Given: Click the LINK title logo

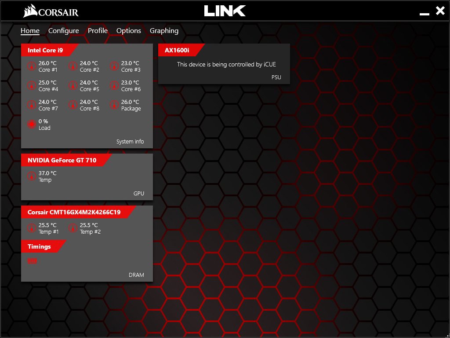Looking at the screenshot, I should pyautogui.click(x=225, y=11).
